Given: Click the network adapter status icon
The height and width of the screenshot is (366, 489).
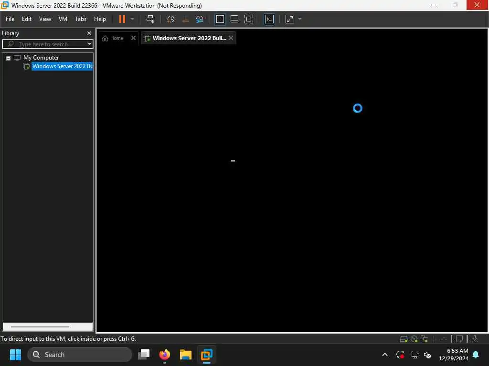Looking at the screenshot, I should [x=424, y=339].
